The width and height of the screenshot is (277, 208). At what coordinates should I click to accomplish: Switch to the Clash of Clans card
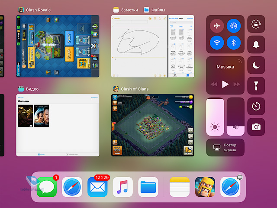pyautogui.click(x=153, y=125)
